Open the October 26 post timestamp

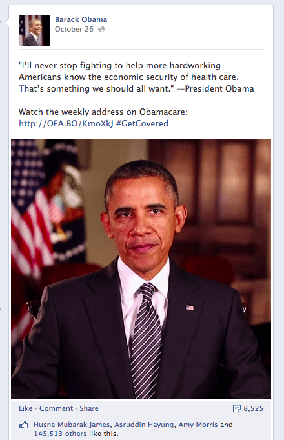[x=74, y=29]
